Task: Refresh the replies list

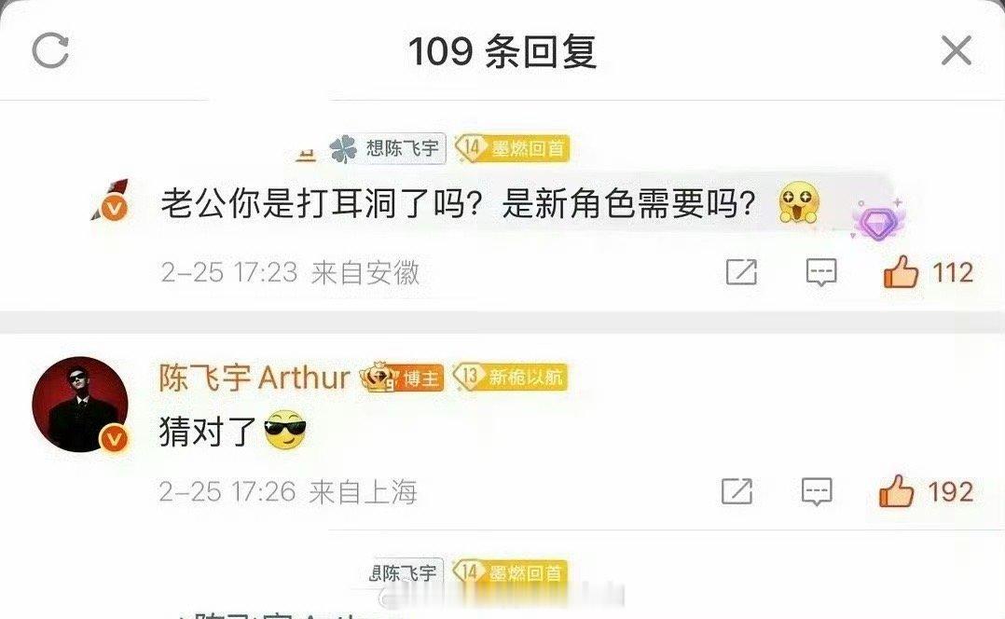Action: [50, 50]
